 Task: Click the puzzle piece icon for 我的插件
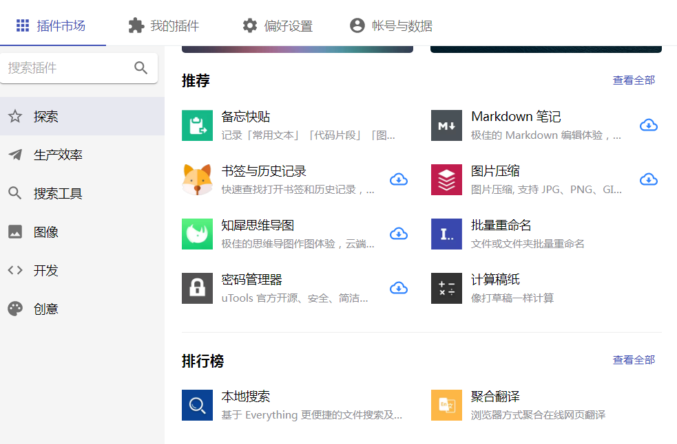pyautogui.click(x=136, y=25)
